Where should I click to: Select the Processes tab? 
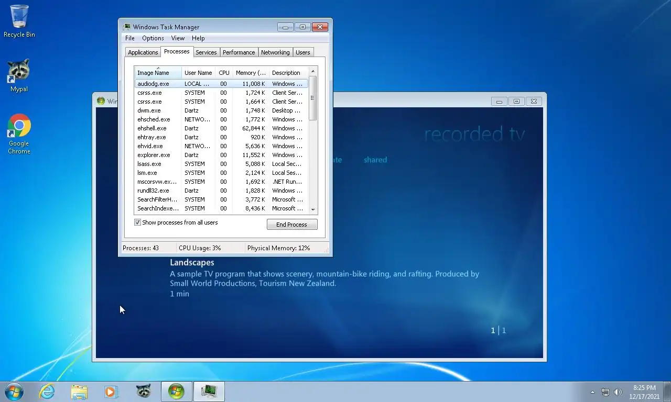[177, 51]
